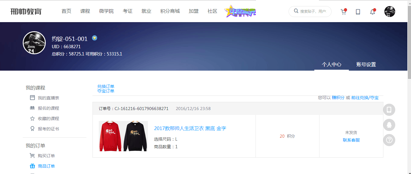
Task: Click the sweatshirt product thumbnail
Action: 123,136
